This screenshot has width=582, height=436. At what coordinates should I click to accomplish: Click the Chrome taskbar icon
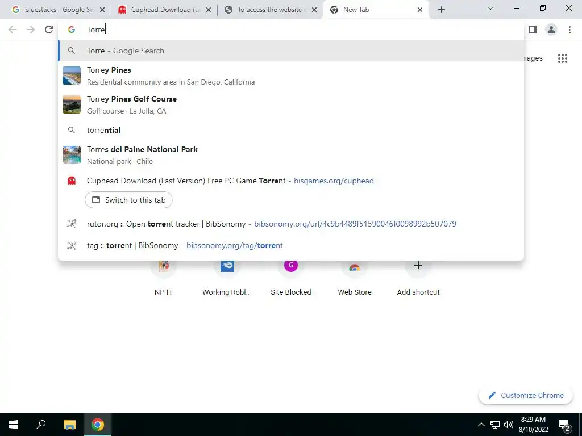pos(98,425)
